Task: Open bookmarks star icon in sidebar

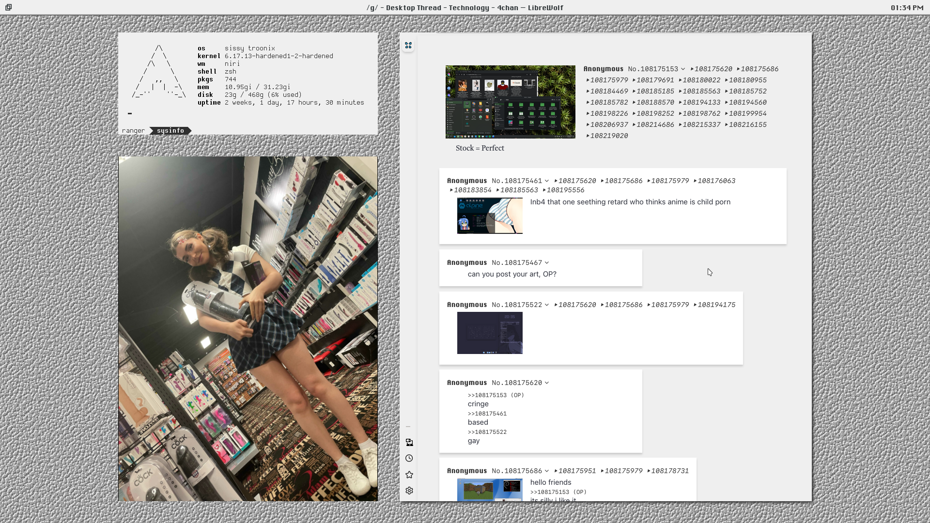Action: click(409, 475)
